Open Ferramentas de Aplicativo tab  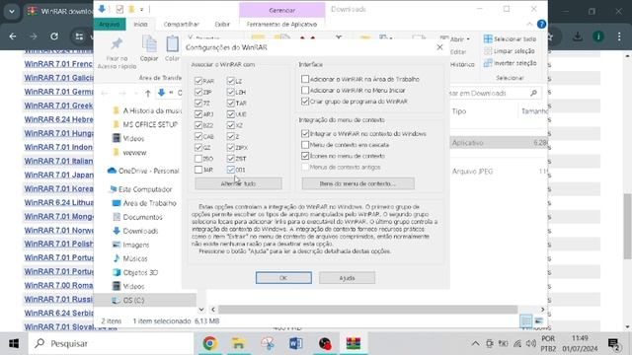coord(281,24)
